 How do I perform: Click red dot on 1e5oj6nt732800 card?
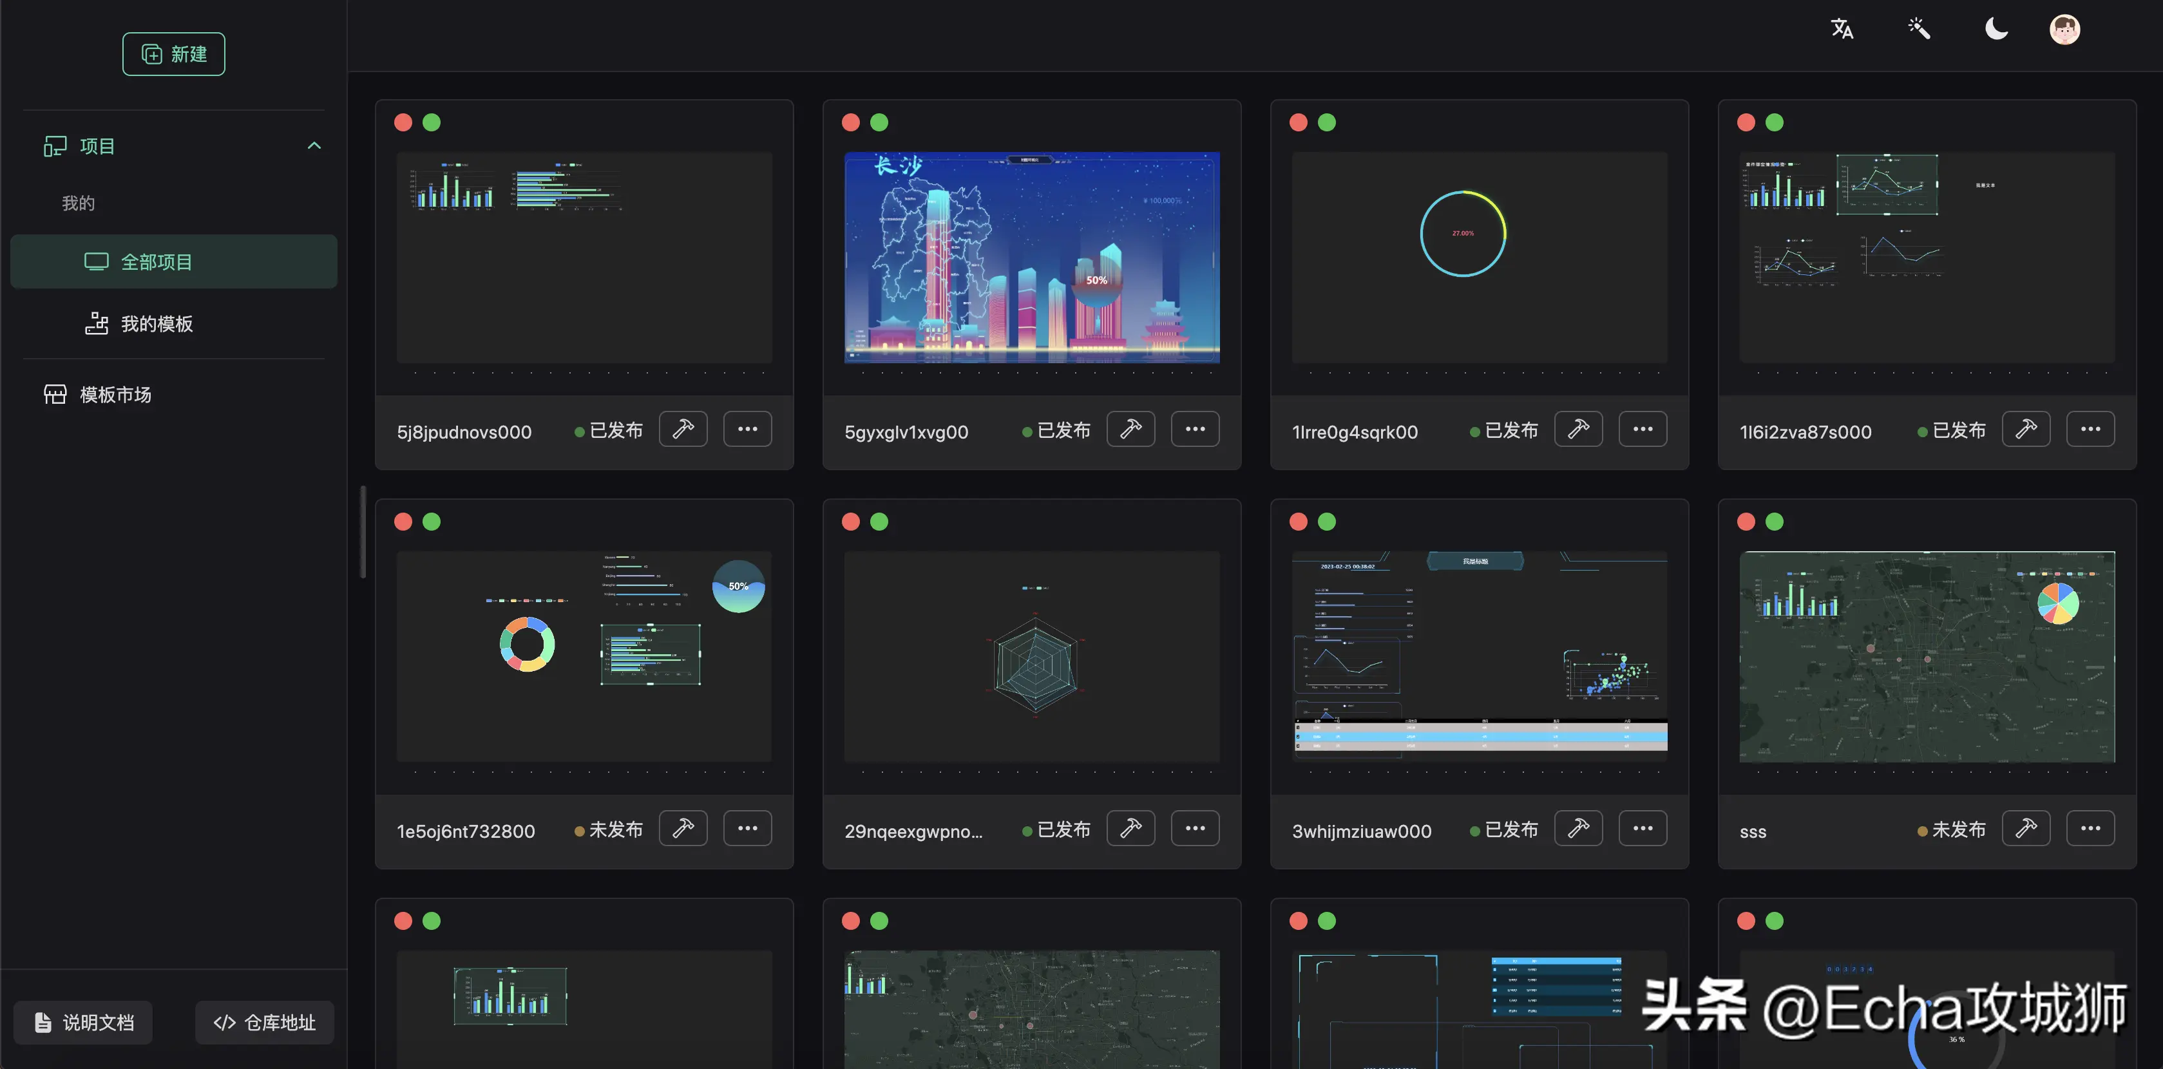tap(403, 522)
